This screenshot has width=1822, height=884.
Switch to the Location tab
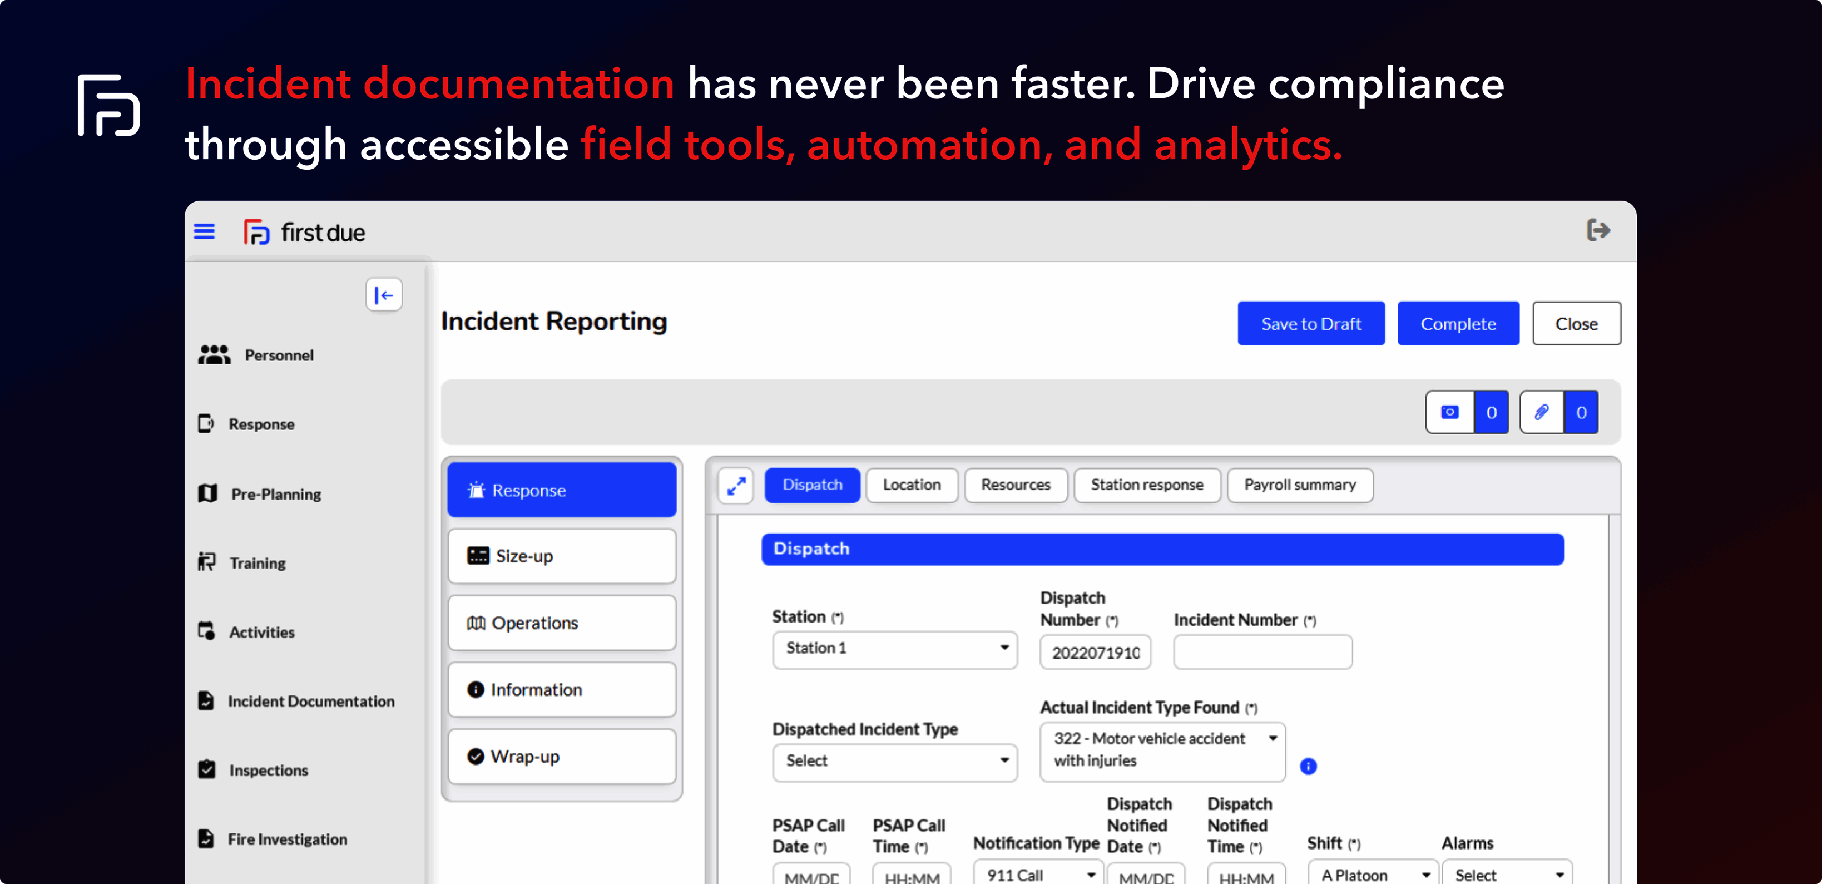point(911,485)
